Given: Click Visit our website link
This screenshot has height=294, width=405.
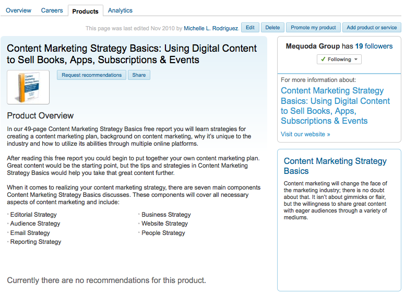Looking at the screenshot, I should click(305, 134).
